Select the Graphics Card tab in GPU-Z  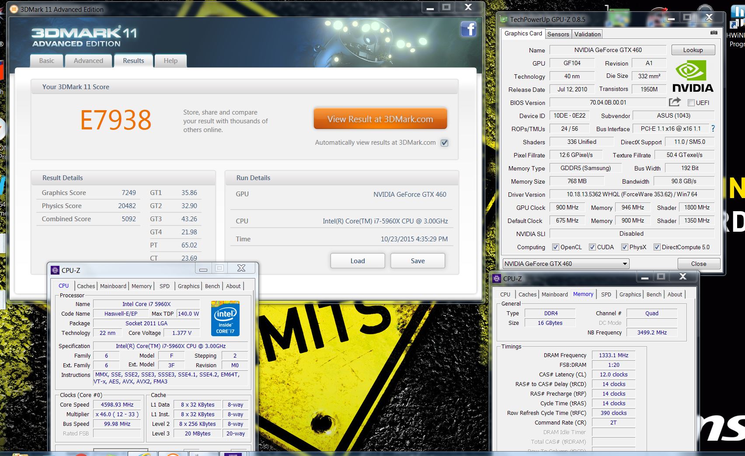pos(523,33)
